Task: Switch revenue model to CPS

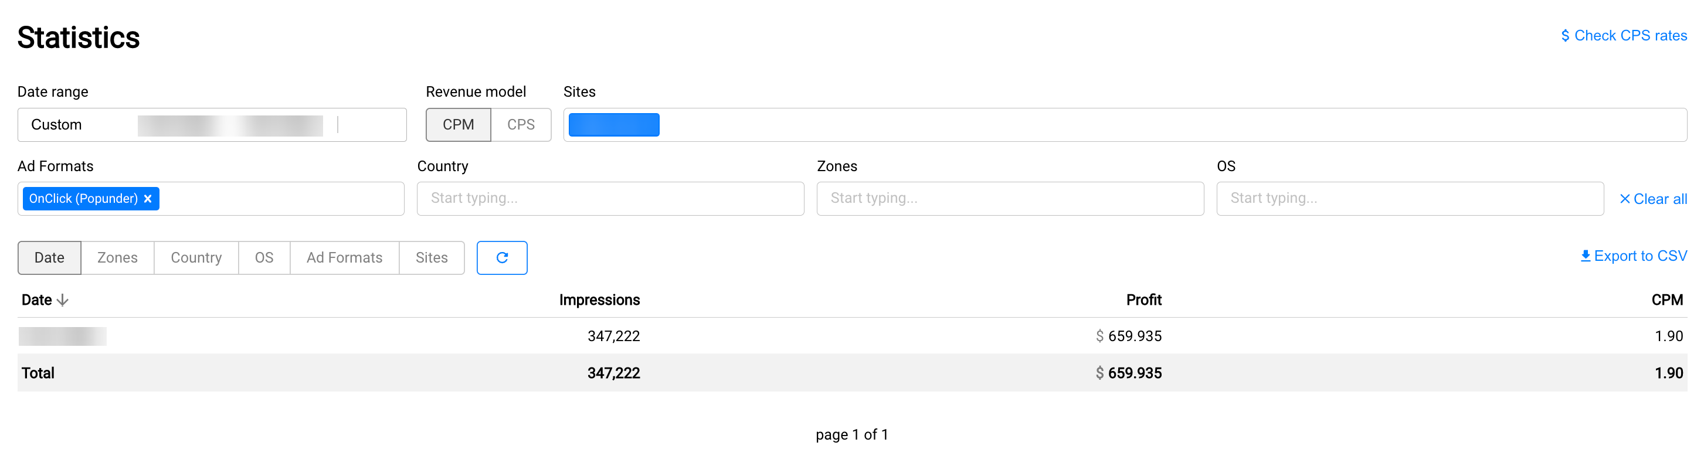Action: click(521, 125)
